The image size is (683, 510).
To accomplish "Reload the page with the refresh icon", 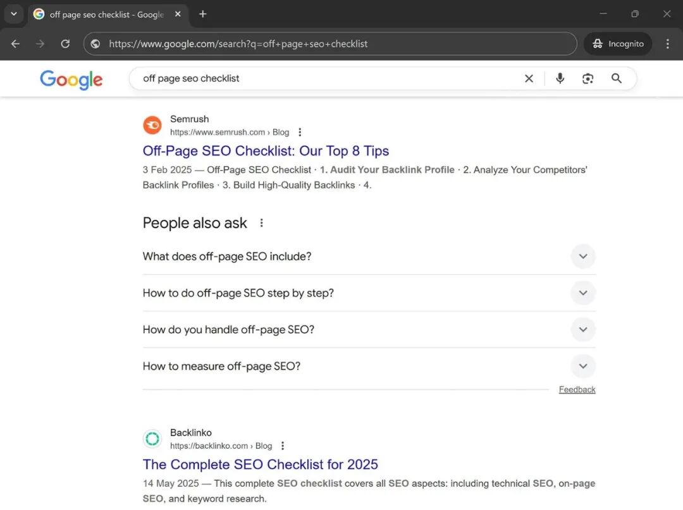I will click(65, 44).
